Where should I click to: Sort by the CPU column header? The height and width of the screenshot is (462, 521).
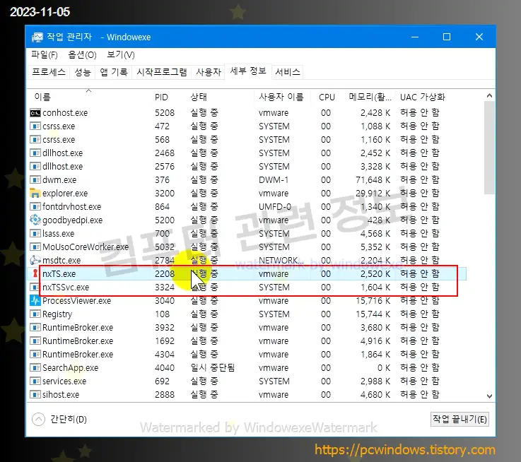pyautogui.click(x=327, y=97)
